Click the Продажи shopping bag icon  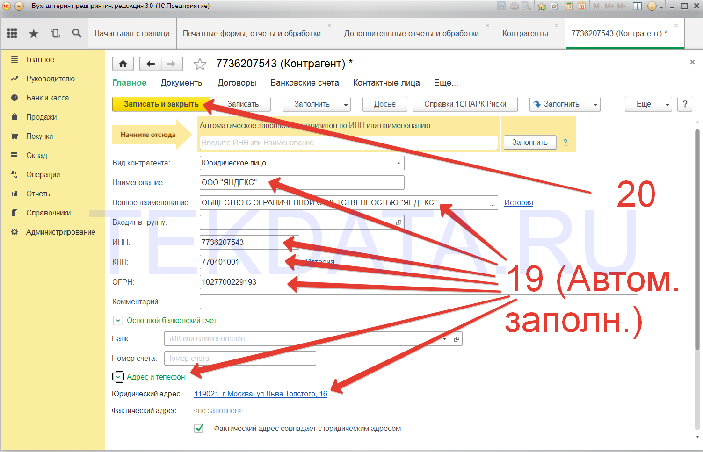[x=14, y=117]
